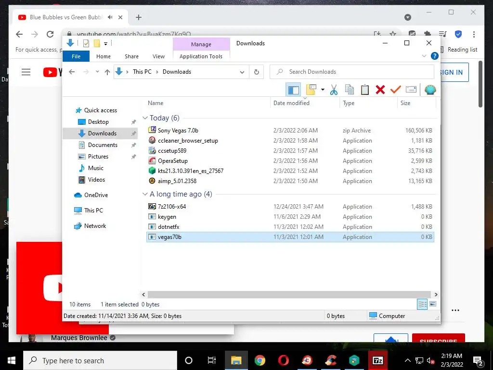Open dropdown arrow next to New folder icon

click(323, 90)
